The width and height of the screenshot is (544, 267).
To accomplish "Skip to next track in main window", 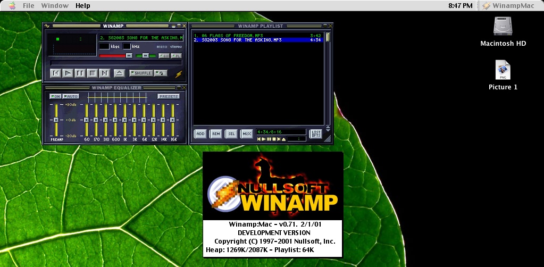I will coord(104,73).
